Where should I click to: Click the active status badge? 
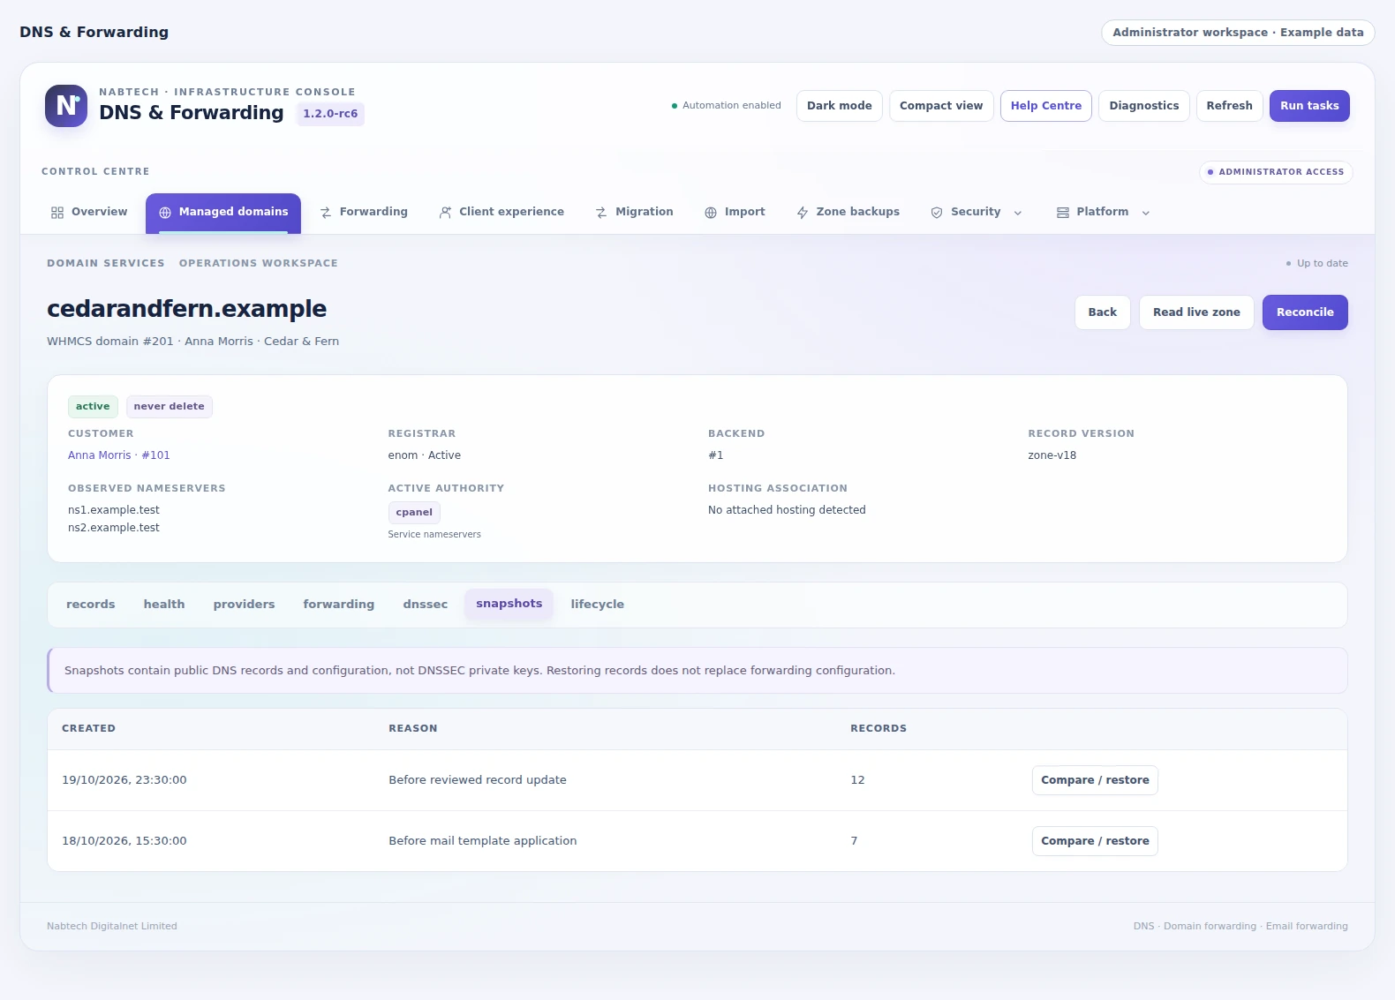click(93, 407)
